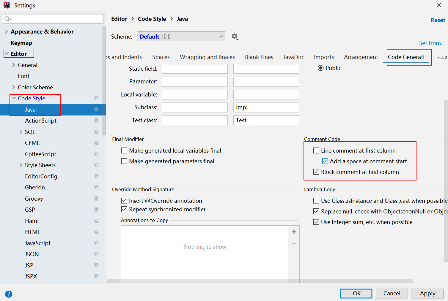Add an annotation with the plus icon

tap(294, 232)
